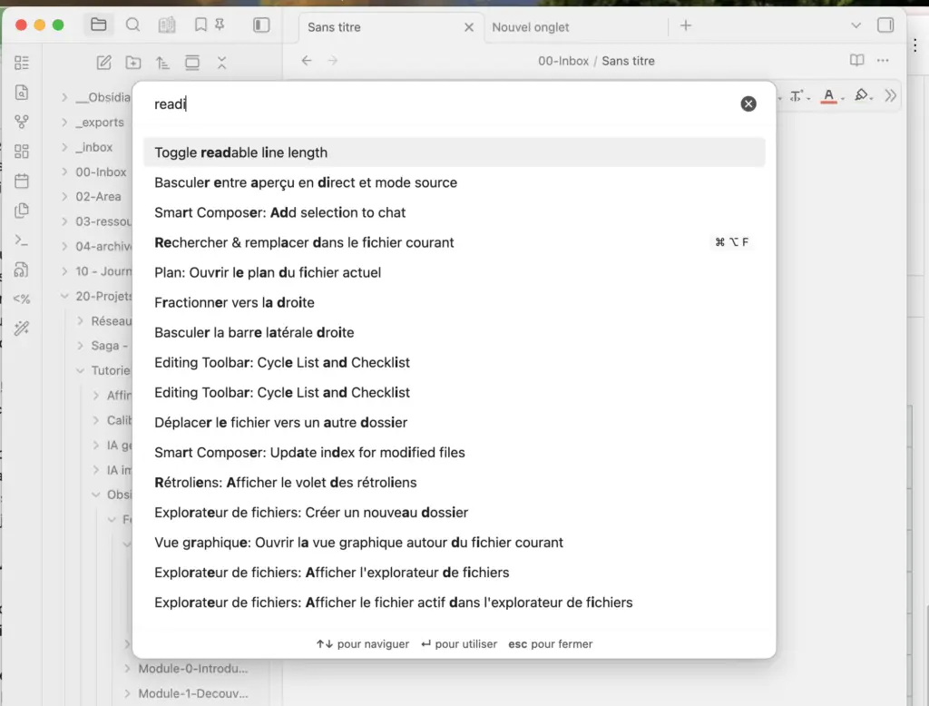Screen dimensions: 929x706
Task: Open graph view from the left ribbon
Action: (x=22, y=122)
